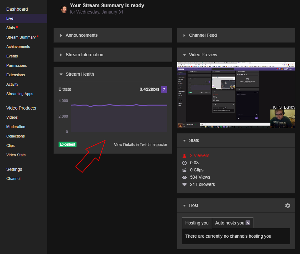Click the 2 Viewers stat text
Viewport: 300px width, 254px height.
(200, 155)
